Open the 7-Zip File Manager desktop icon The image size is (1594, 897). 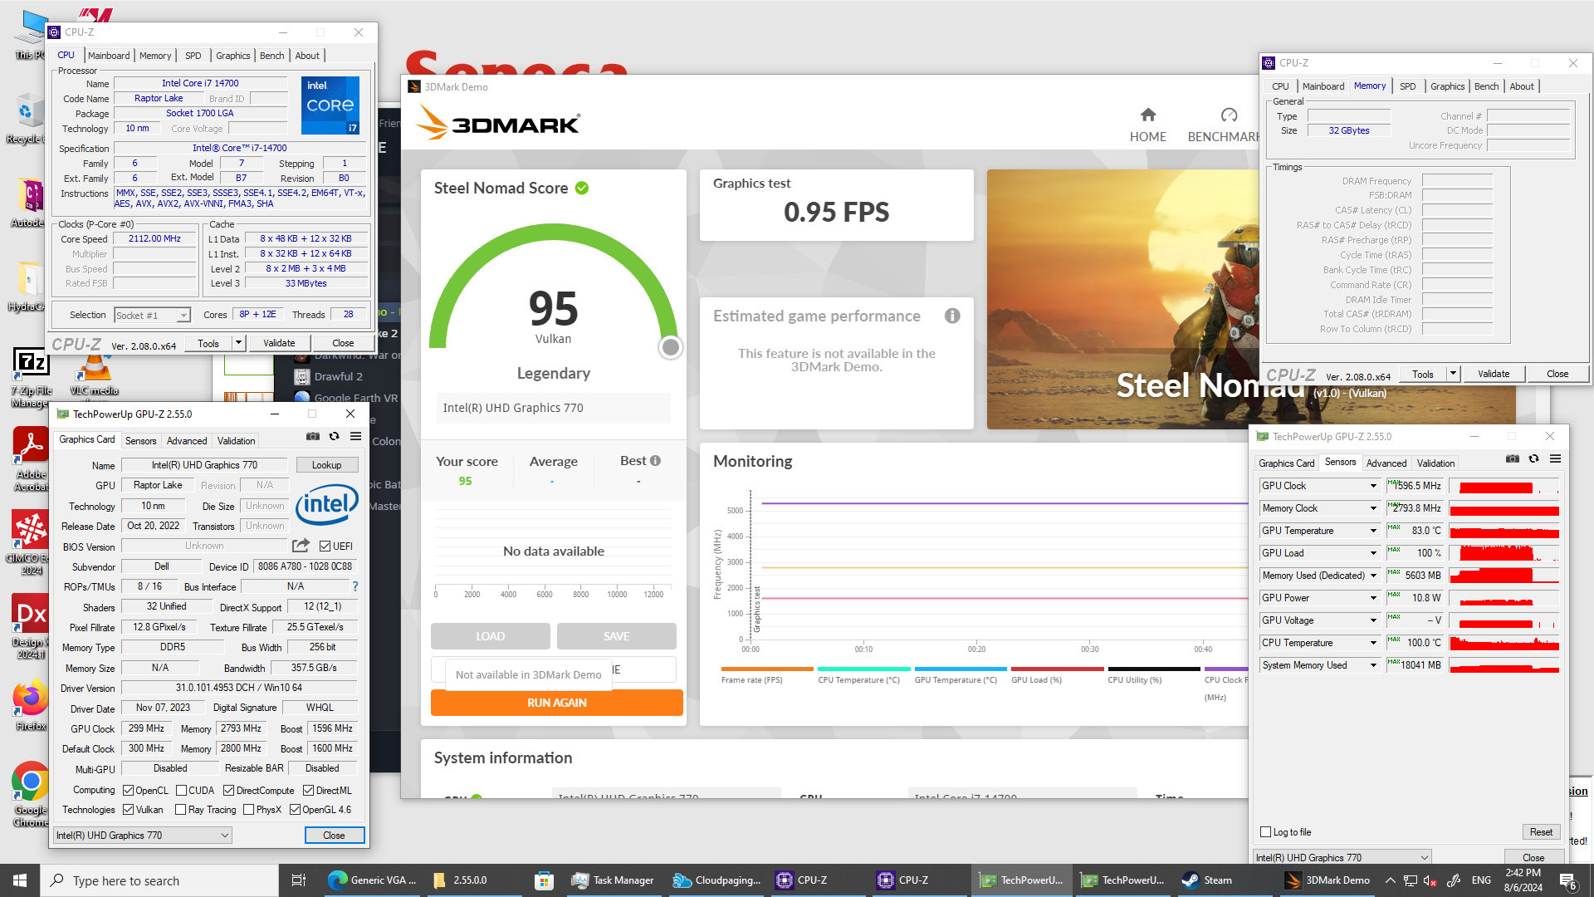32,379
